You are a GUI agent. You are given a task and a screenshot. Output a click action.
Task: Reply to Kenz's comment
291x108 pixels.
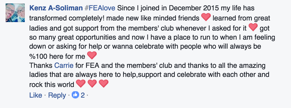(x=57, y=95)
